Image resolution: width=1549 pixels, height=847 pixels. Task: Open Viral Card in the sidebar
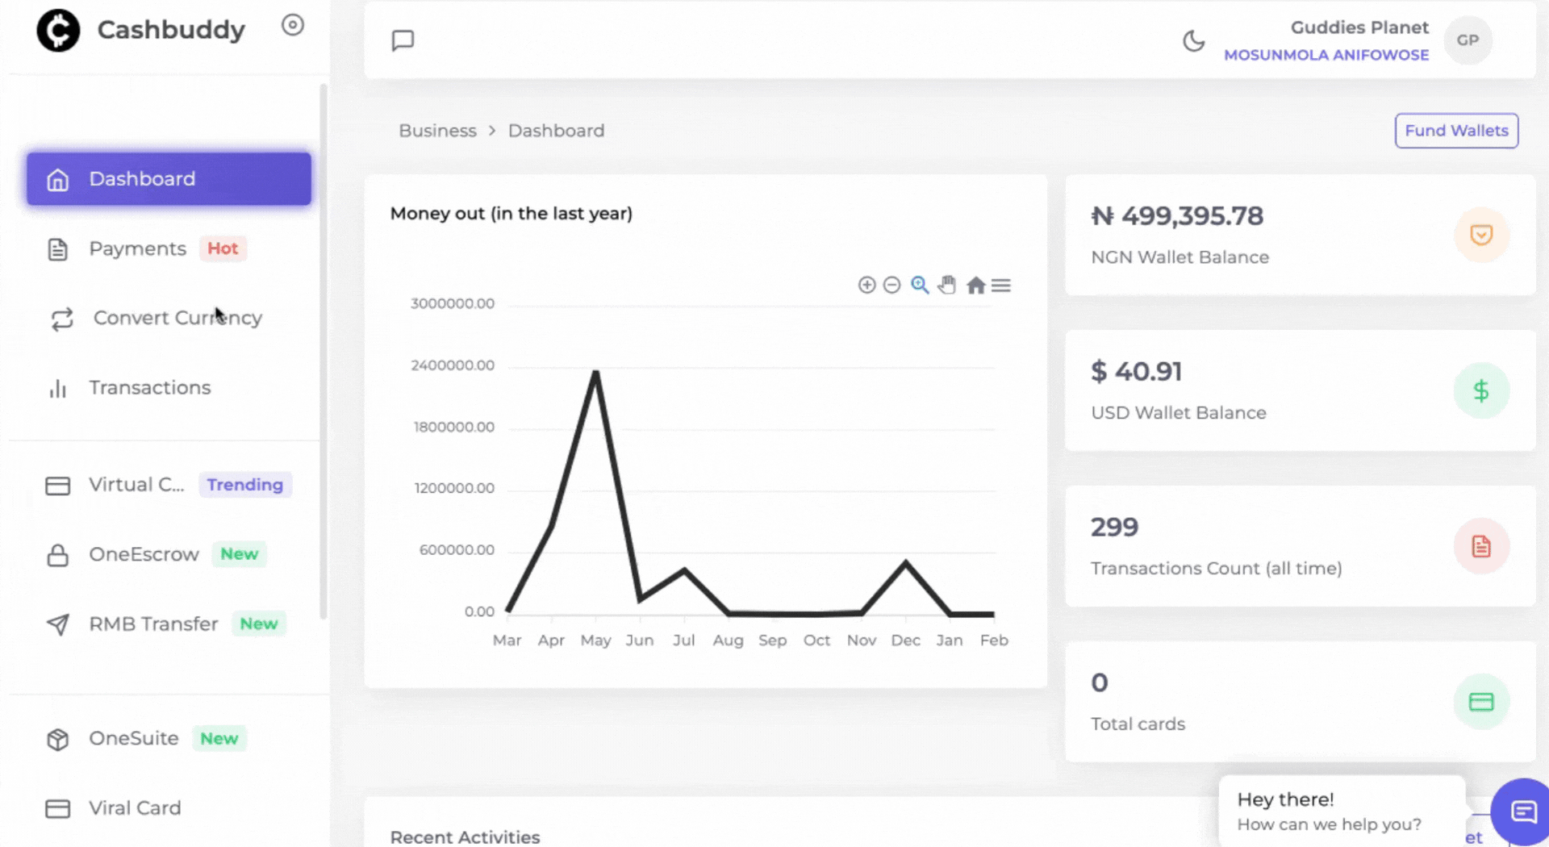169,808
